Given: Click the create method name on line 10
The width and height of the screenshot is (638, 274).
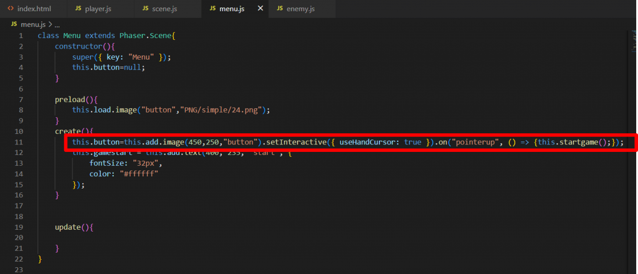Looking at the screenshot, I should (x=68, y=131).
